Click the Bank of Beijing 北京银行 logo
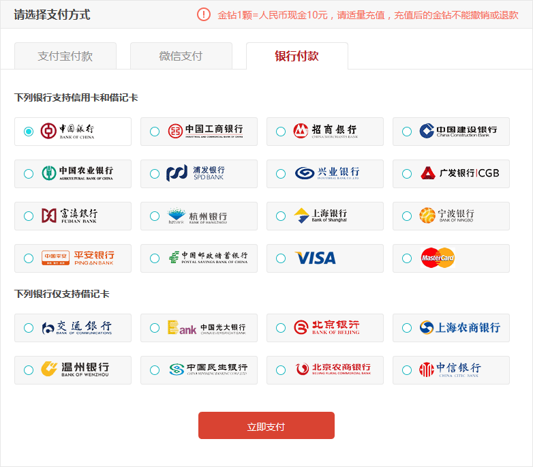Screen dimensions: 533x467 click(326, 328)
